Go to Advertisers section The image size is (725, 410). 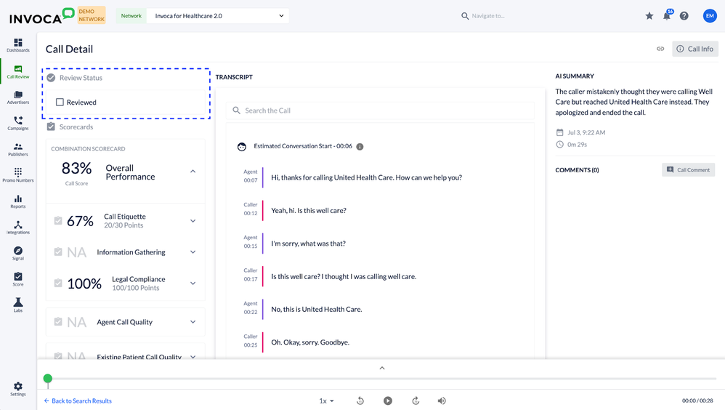click(x=18, y=97)
